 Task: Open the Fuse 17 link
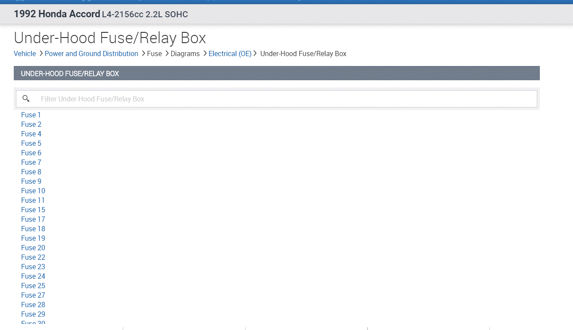pyautogui.click(x=33, y=219)
